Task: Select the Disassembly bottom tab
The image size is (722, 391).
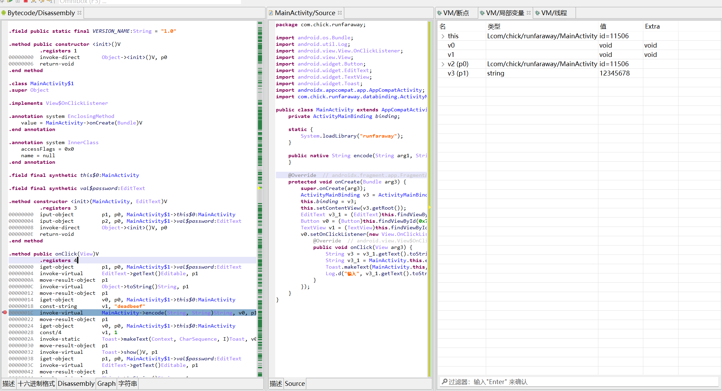Action: click(76, 383)
